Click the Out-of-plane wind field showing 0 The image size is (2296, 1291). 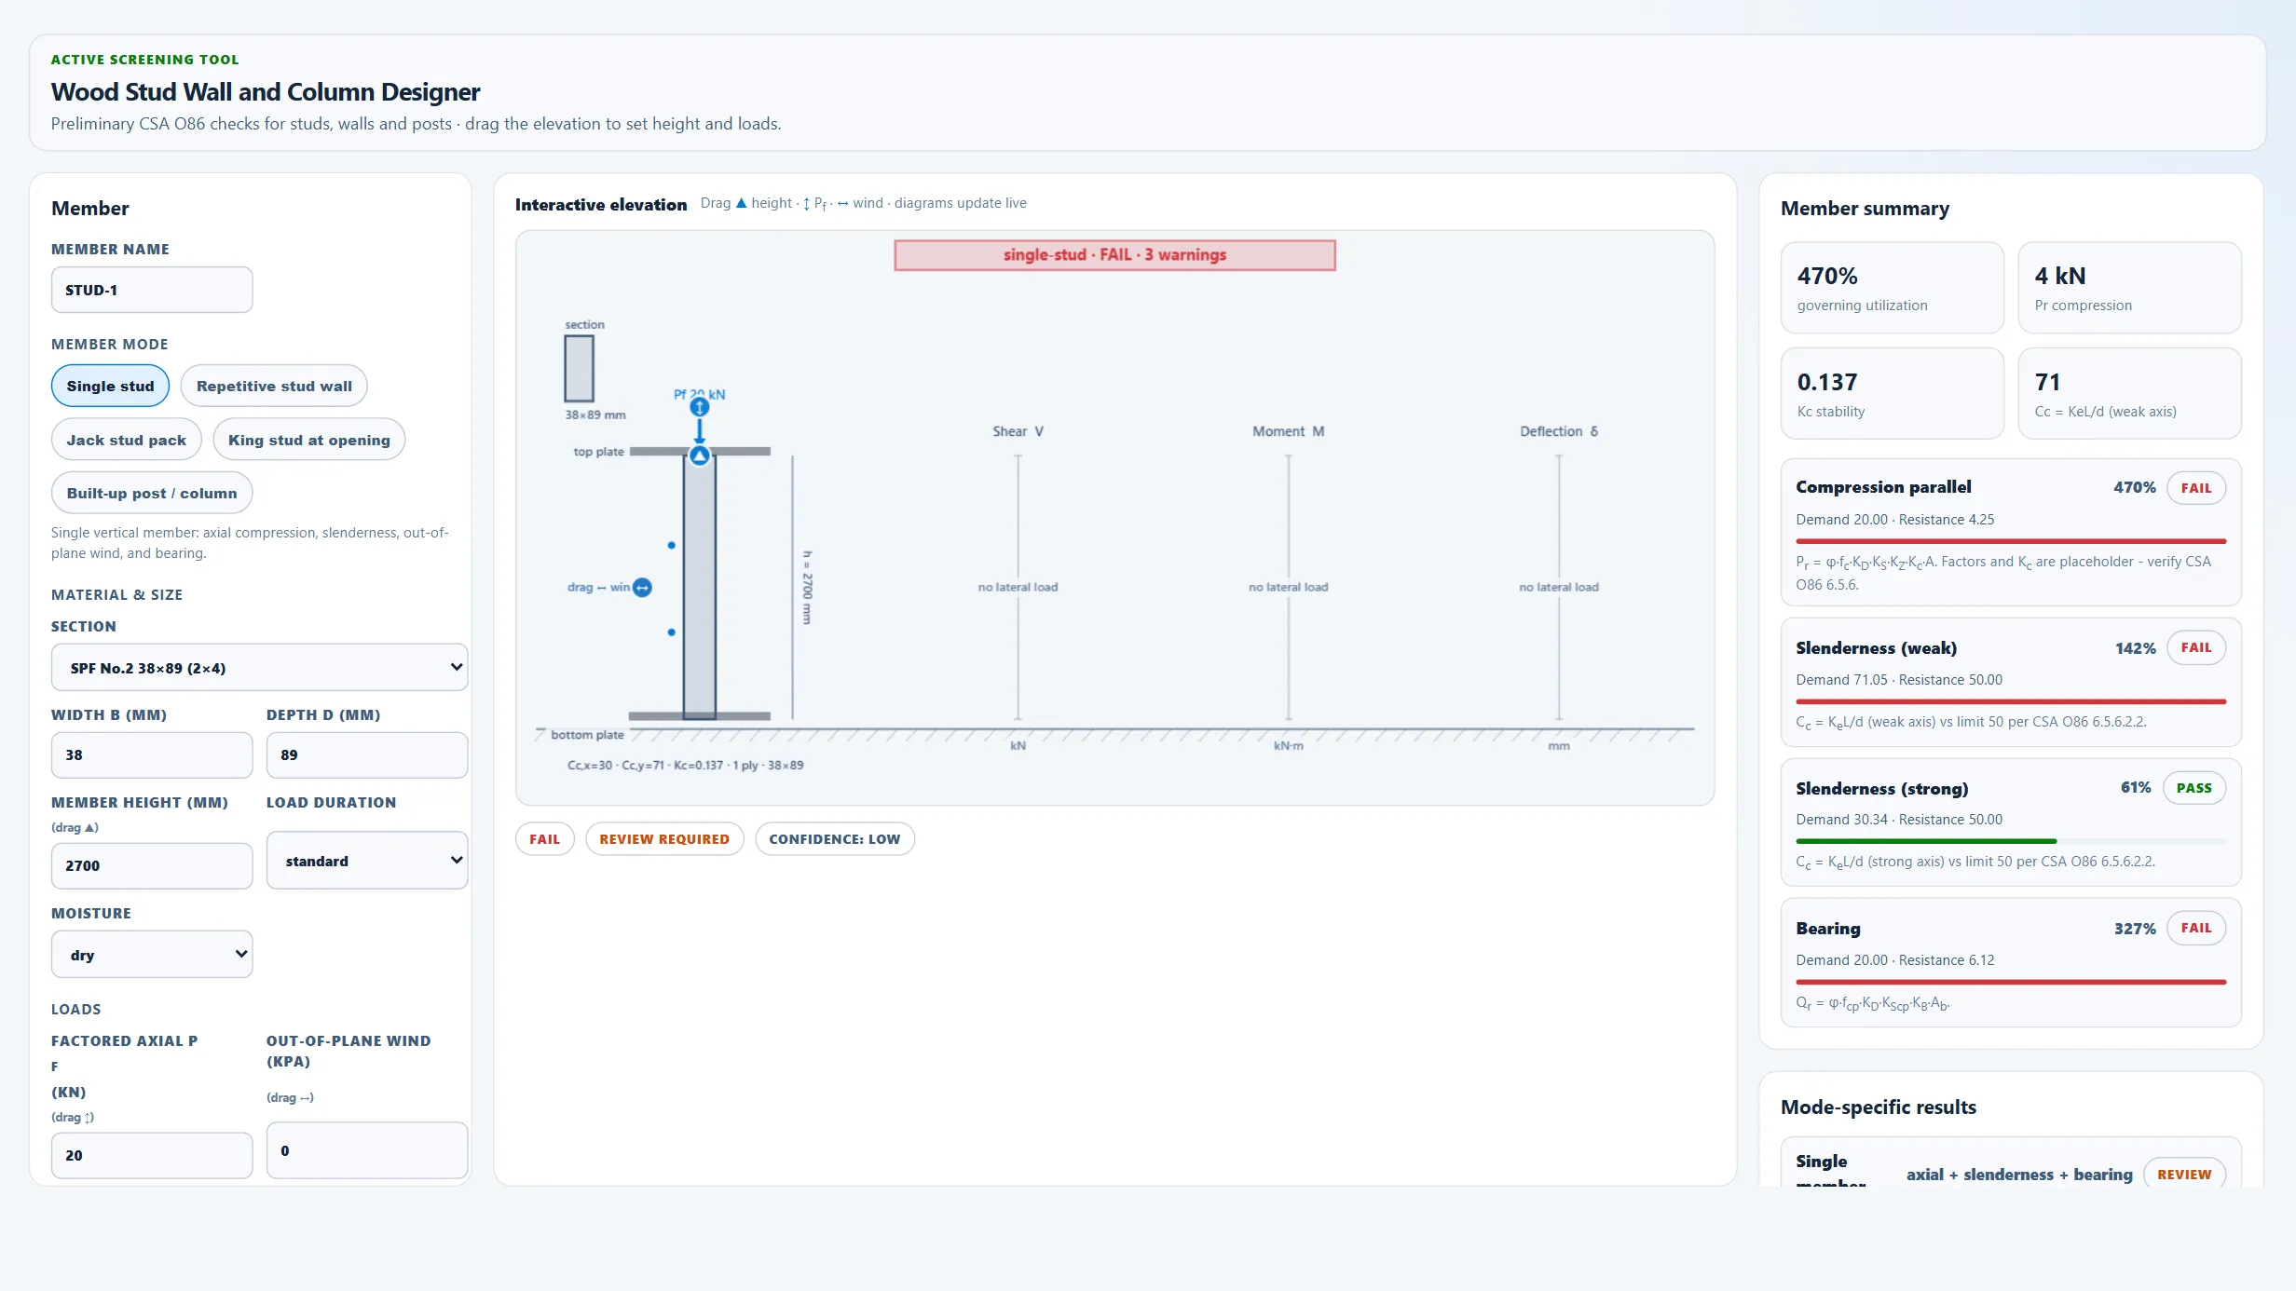[367, 1150]
